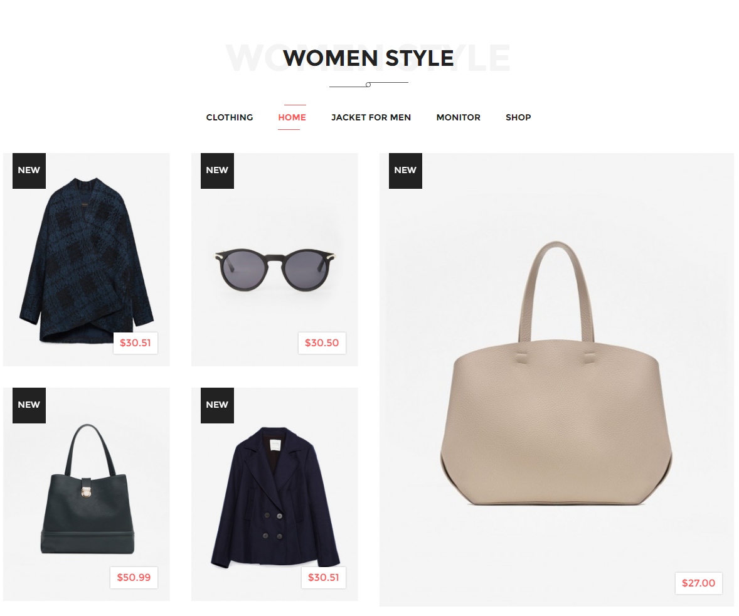Click the $27.00 tote bag price
This screenshot has height=616, width=739.
pos(698,583)
